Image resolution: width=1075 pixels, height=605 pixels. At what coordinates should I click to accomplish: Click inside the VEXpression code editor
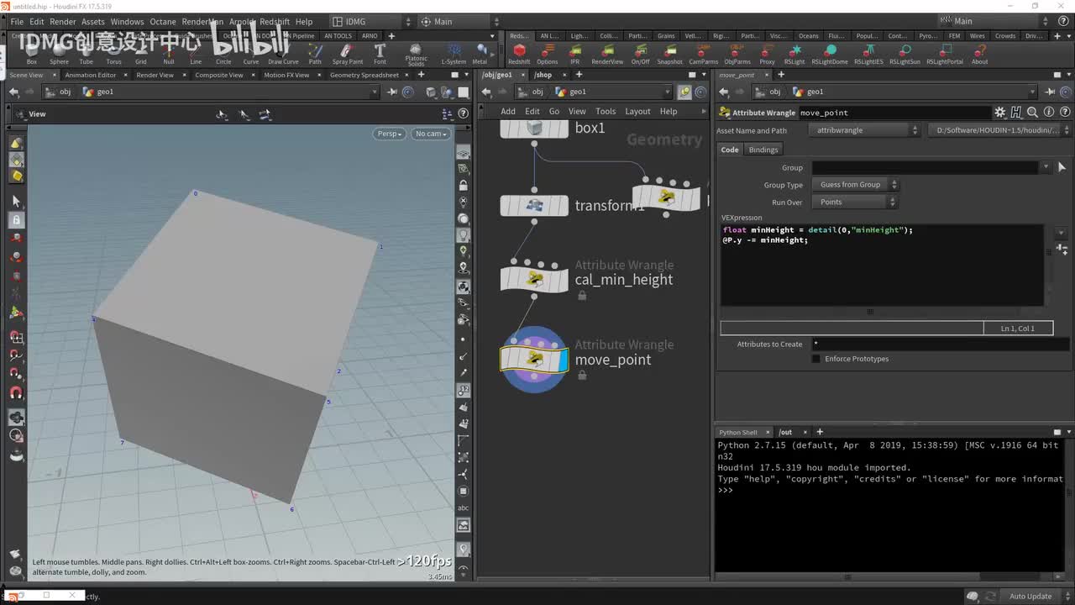click(882, 265)
